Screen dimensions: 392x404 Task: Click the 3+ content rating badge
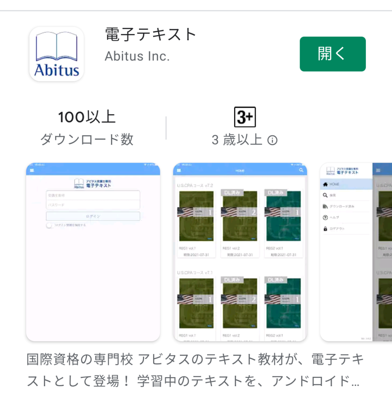tap(245, 117)
